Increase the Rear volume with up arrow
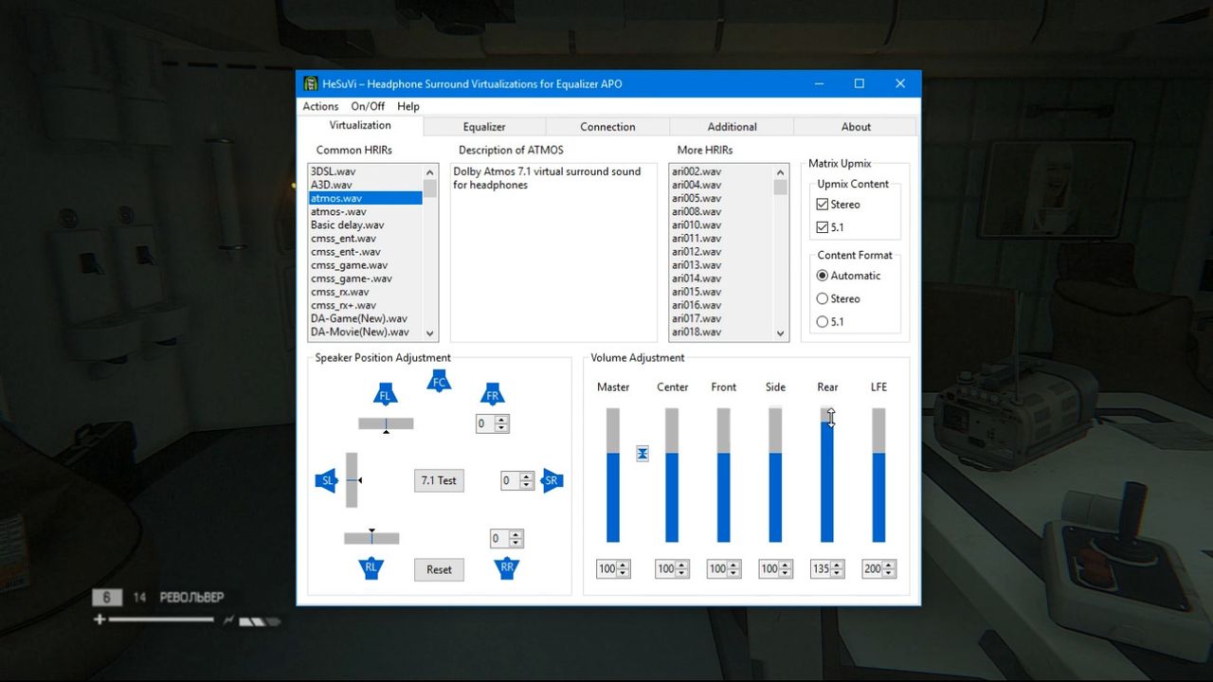This screenshot has width=1213, height=682. (838, 565)
